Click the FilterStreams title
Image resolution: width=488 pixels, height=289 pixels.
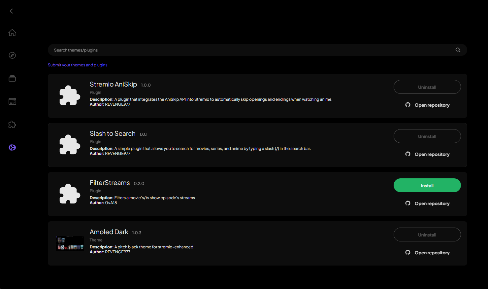point(110,183)
